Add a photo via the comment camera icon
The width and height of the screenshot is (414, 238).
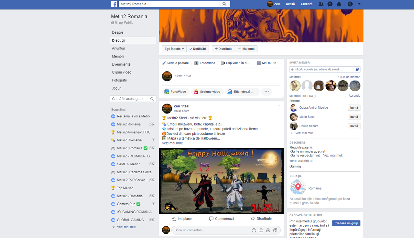tap(261, 230)
